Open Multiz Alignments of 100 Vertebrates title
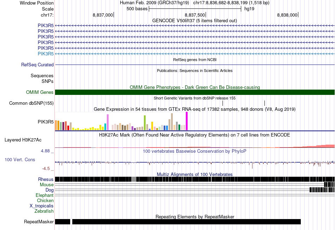Screen dimensions: 335x230 [195, 174]
